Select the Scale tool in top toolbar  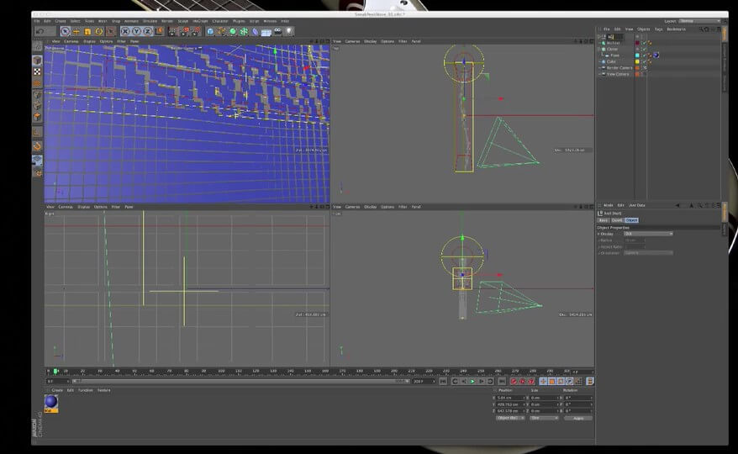tap(87, 32)
